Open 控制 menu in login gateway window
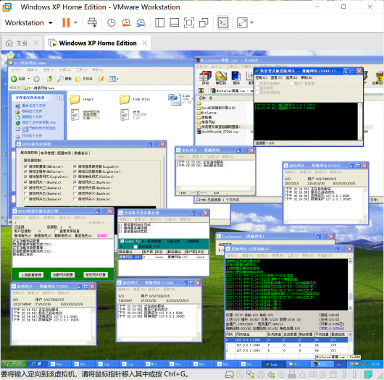This screenshot has height=380, width=384. [261, 77]
